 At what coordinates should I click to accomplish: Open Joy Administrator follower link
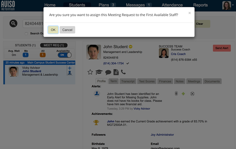click(x=162, y=135)
